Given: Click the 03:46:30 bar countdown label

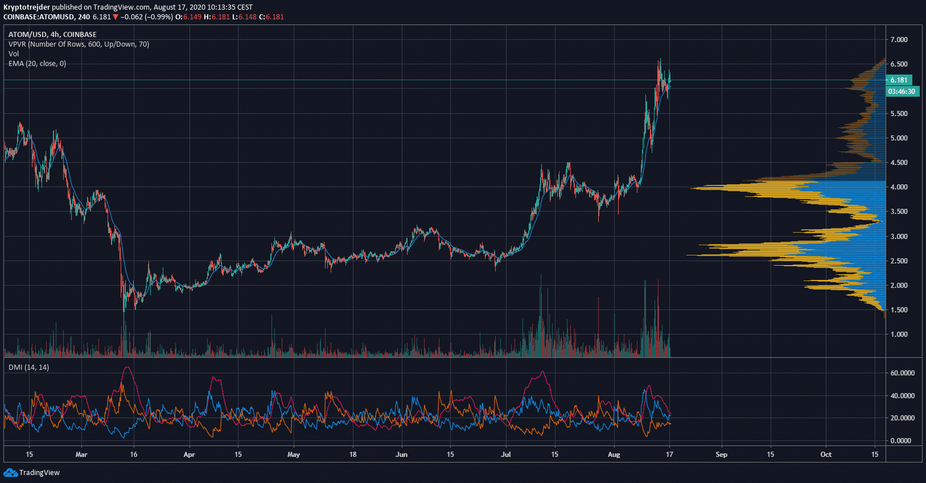Looking at the screenshot, I should (x=902, y=92).
